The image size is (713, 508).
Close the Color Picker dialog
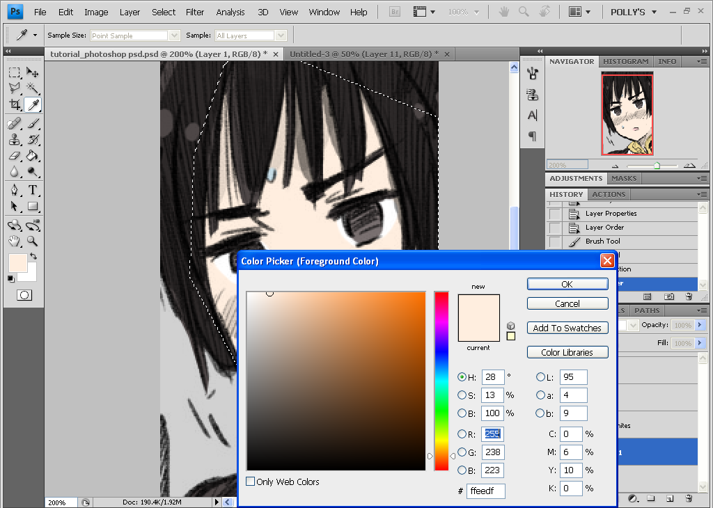pyautogui.click(x=607, y=261)
